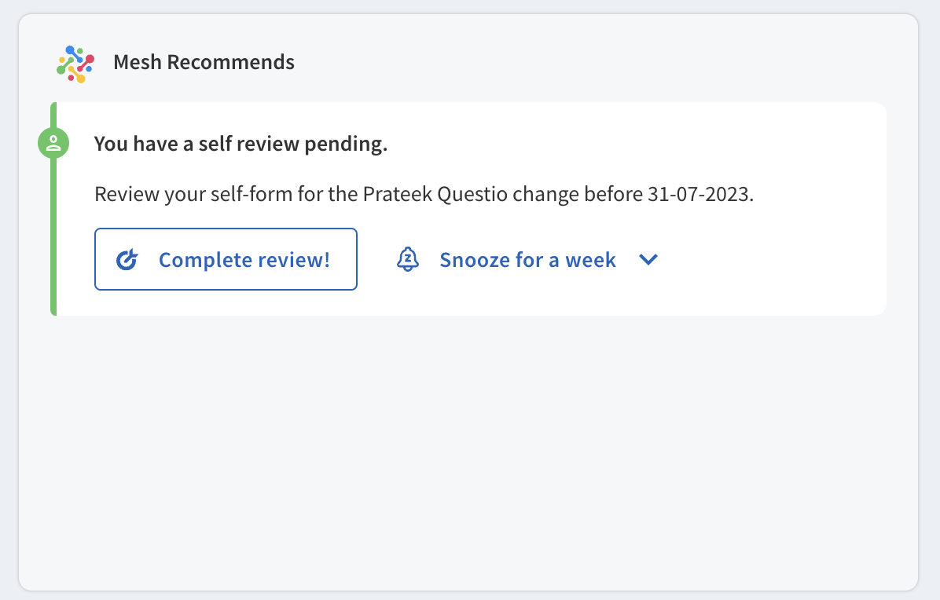
Task: Click the target icon inside Complete review button
Action: click(127, 260)
